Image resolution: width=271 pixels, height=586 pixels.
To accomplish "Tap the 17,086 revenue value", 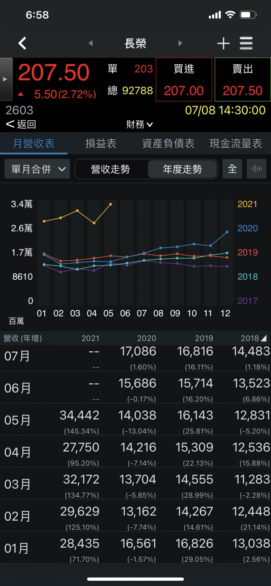I will click(x=138, y=351).
